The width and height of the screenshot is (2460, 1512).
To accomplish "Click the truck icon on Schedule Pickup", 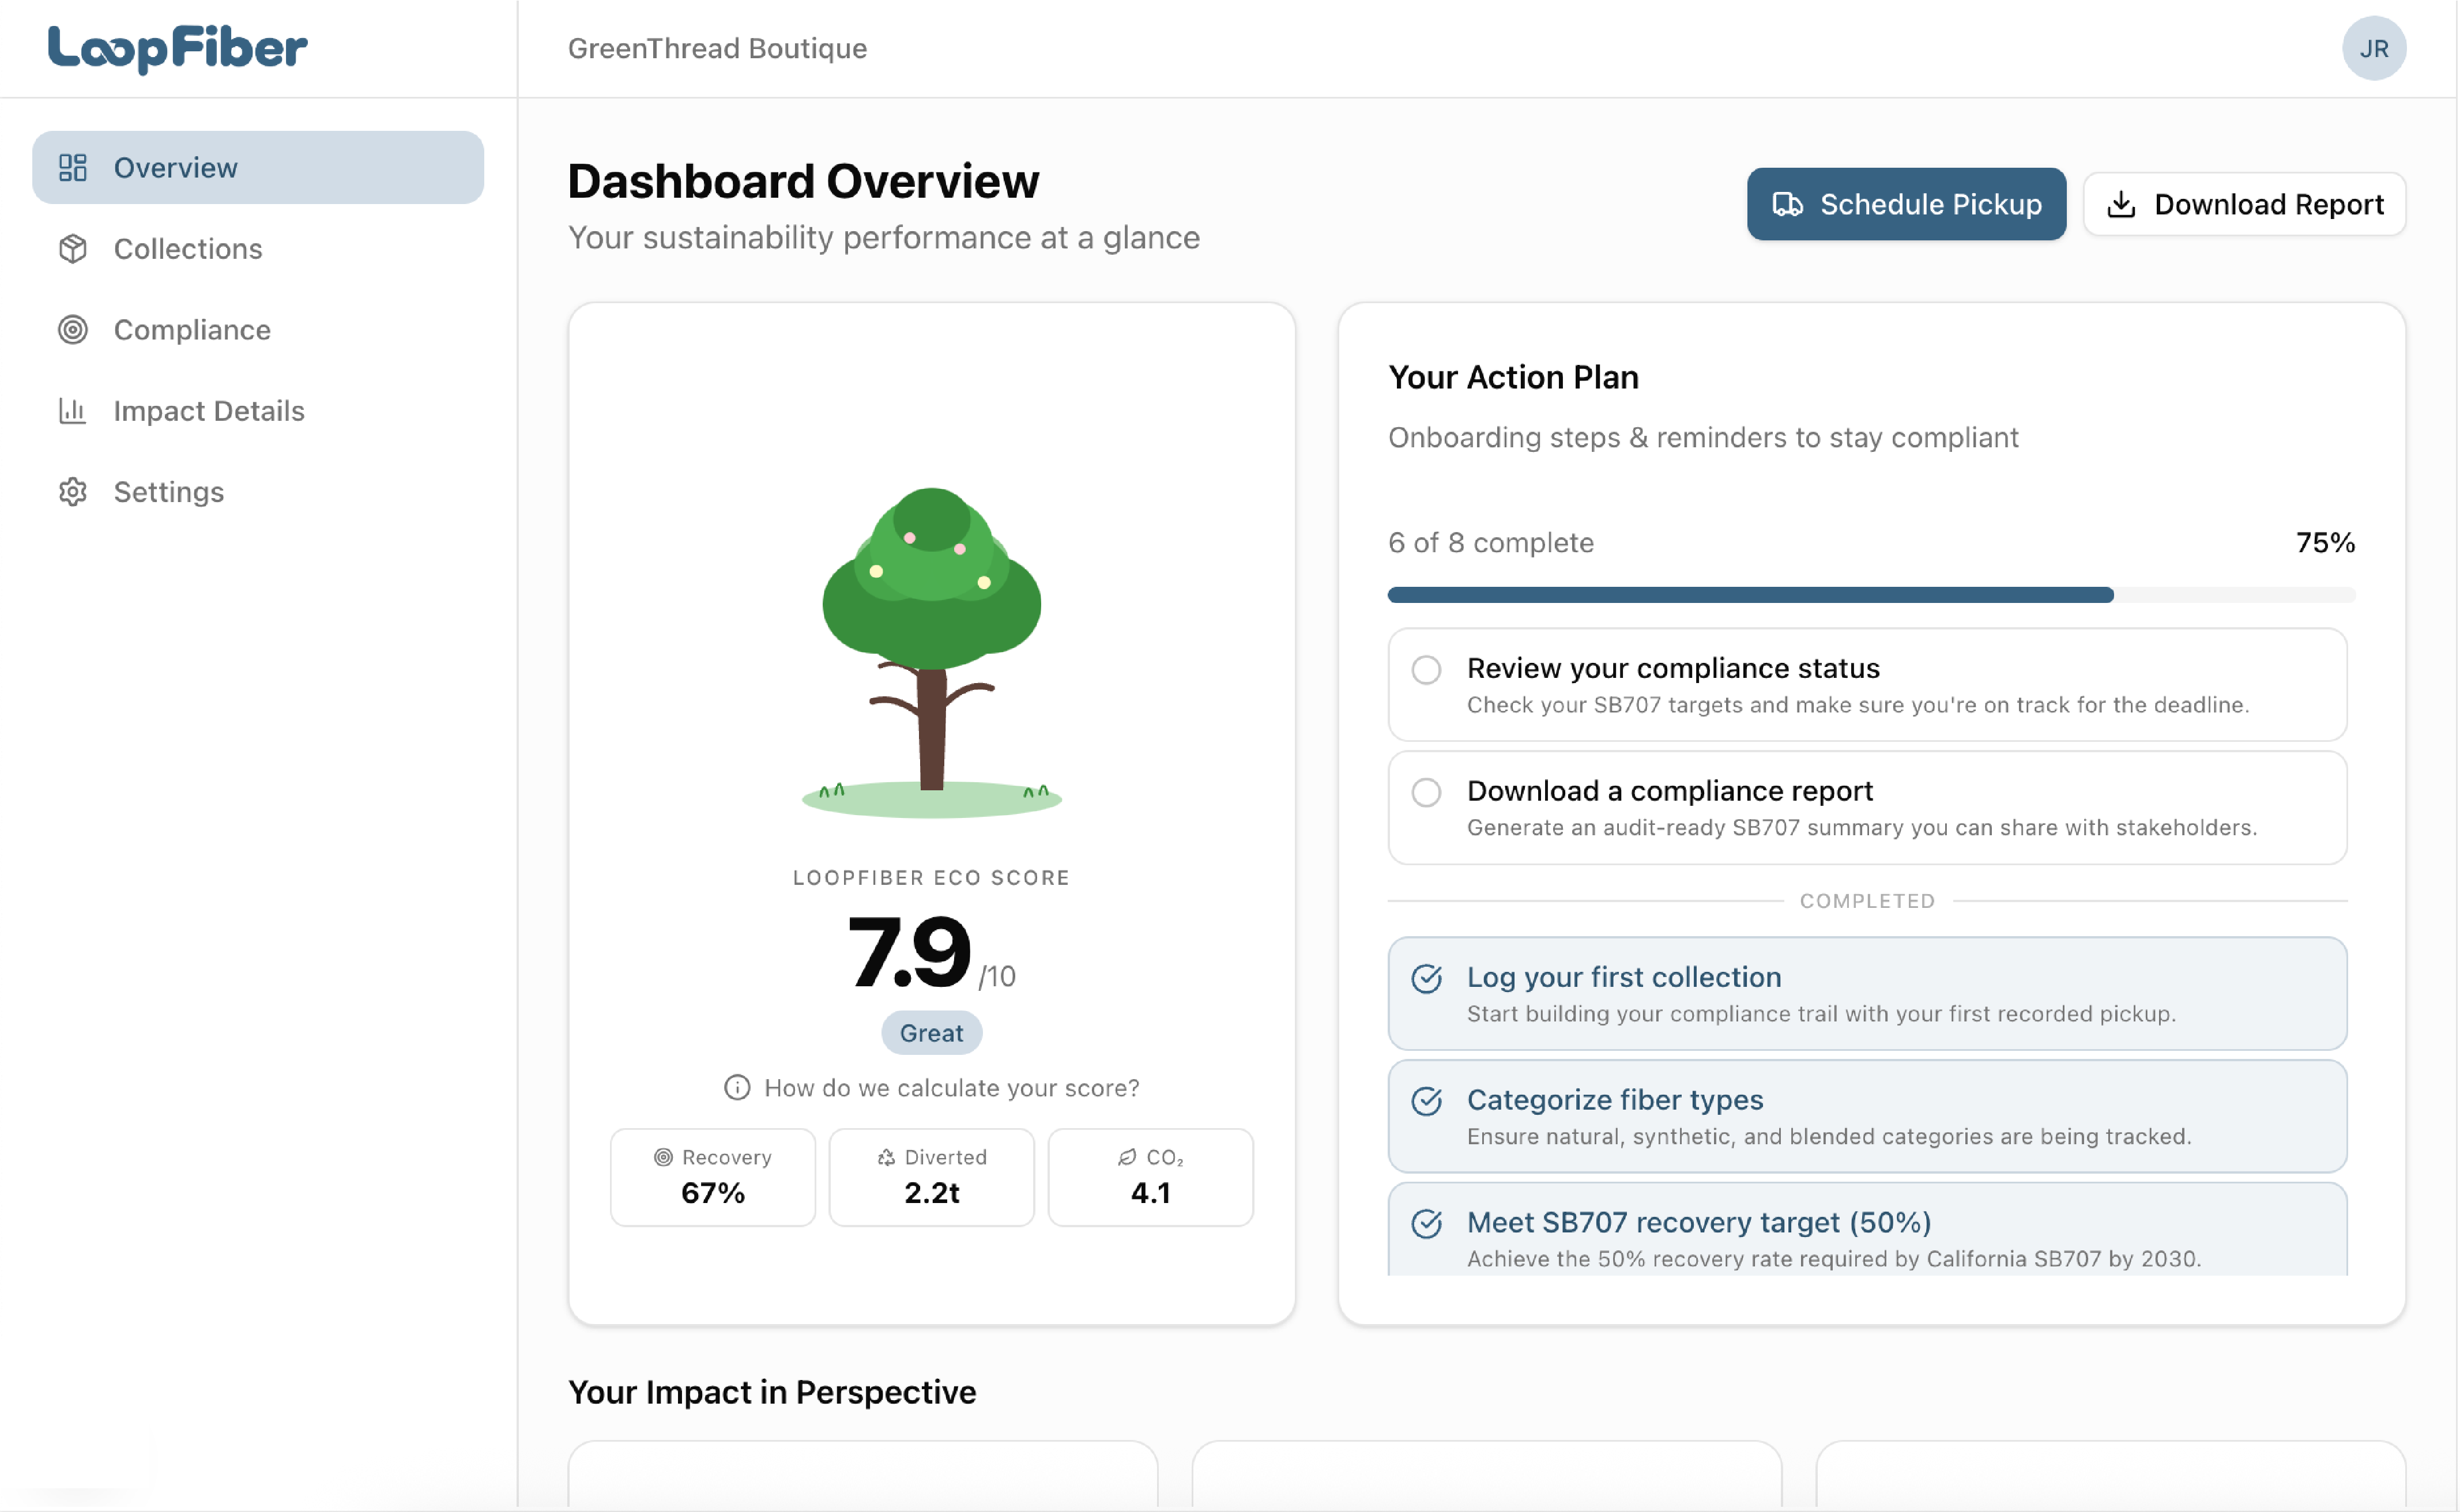I will tap(1789, 204).
